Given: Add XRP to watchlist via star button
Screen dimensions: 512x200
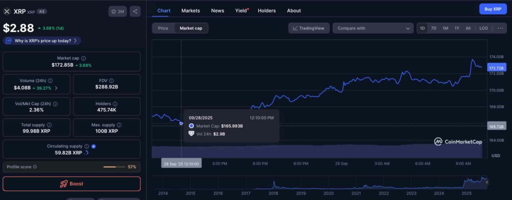Looking at the screenshot, I should tap(117, 11).
